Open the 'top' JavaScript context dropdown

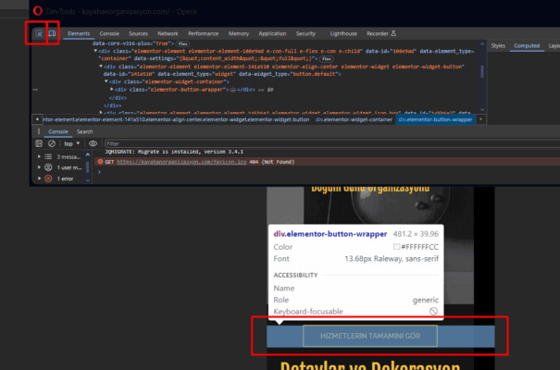click(x=73, y=143)
